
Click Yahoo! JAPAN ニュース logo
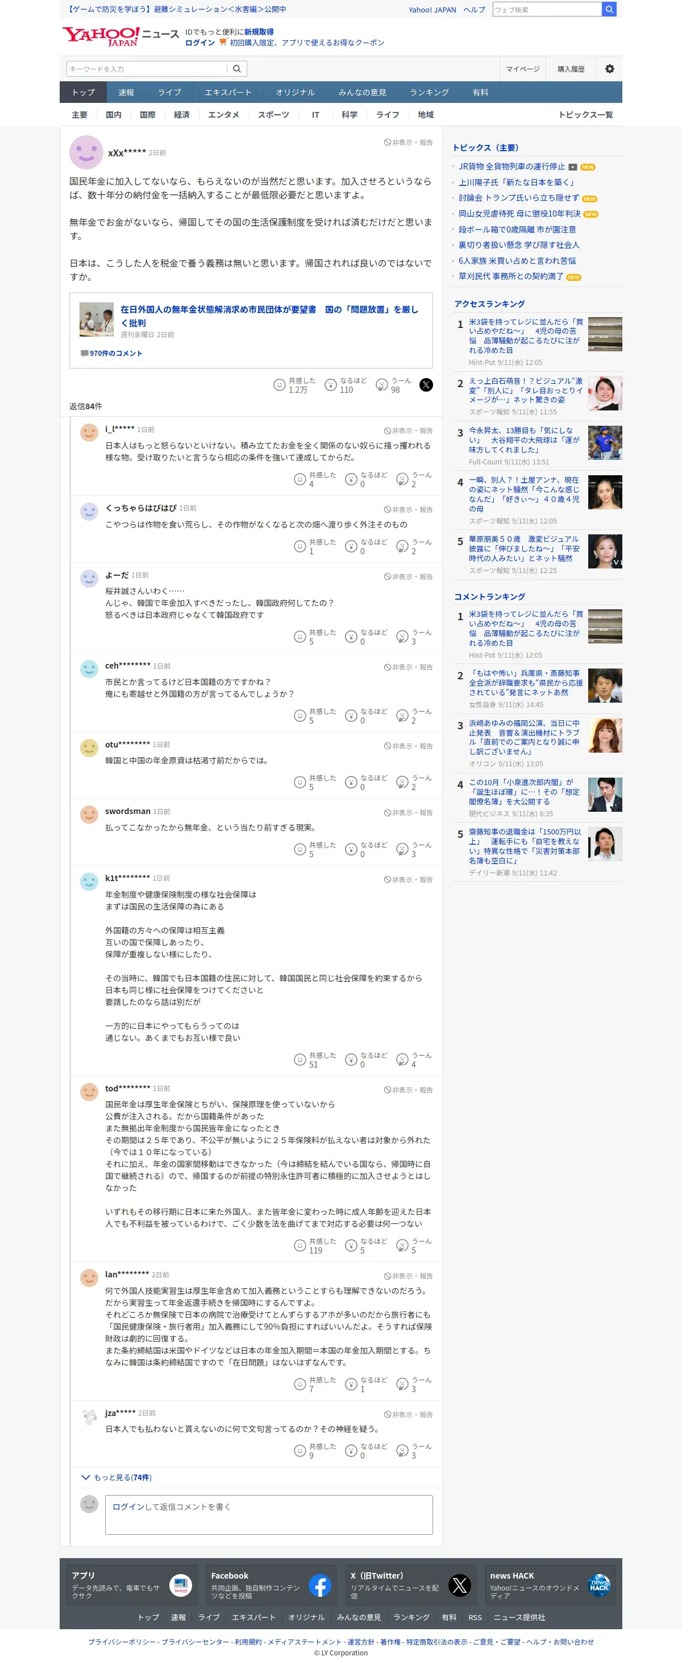[120, 36]
